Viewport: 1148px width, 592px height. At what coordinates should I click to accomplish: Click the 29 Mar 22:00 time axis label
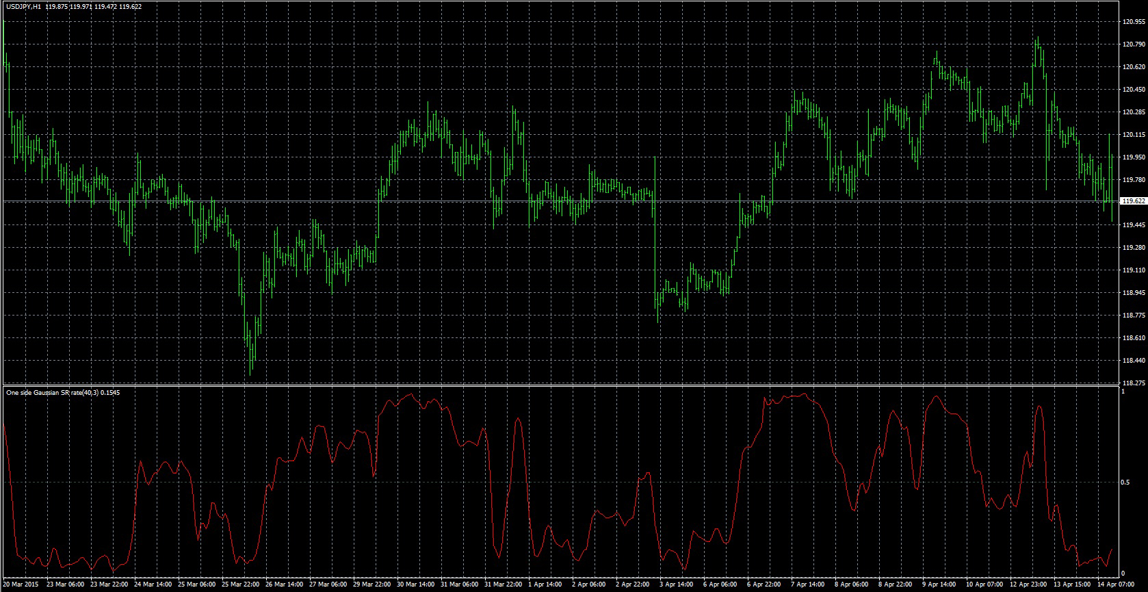(x=371, y=585)
